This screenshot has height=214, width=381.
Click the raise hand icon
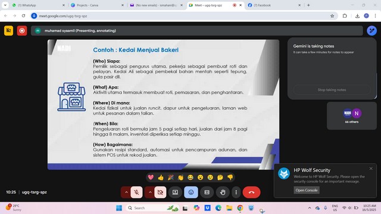223,192
